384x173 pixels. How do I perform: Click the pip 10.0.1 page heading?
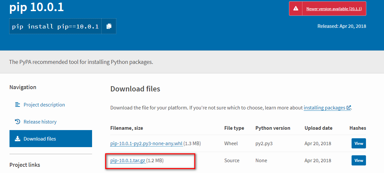tap(36, 7)
